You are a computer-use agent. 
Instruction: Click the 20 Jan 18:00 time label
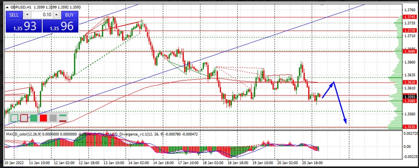pyautogui.click(x=313, y=162)
